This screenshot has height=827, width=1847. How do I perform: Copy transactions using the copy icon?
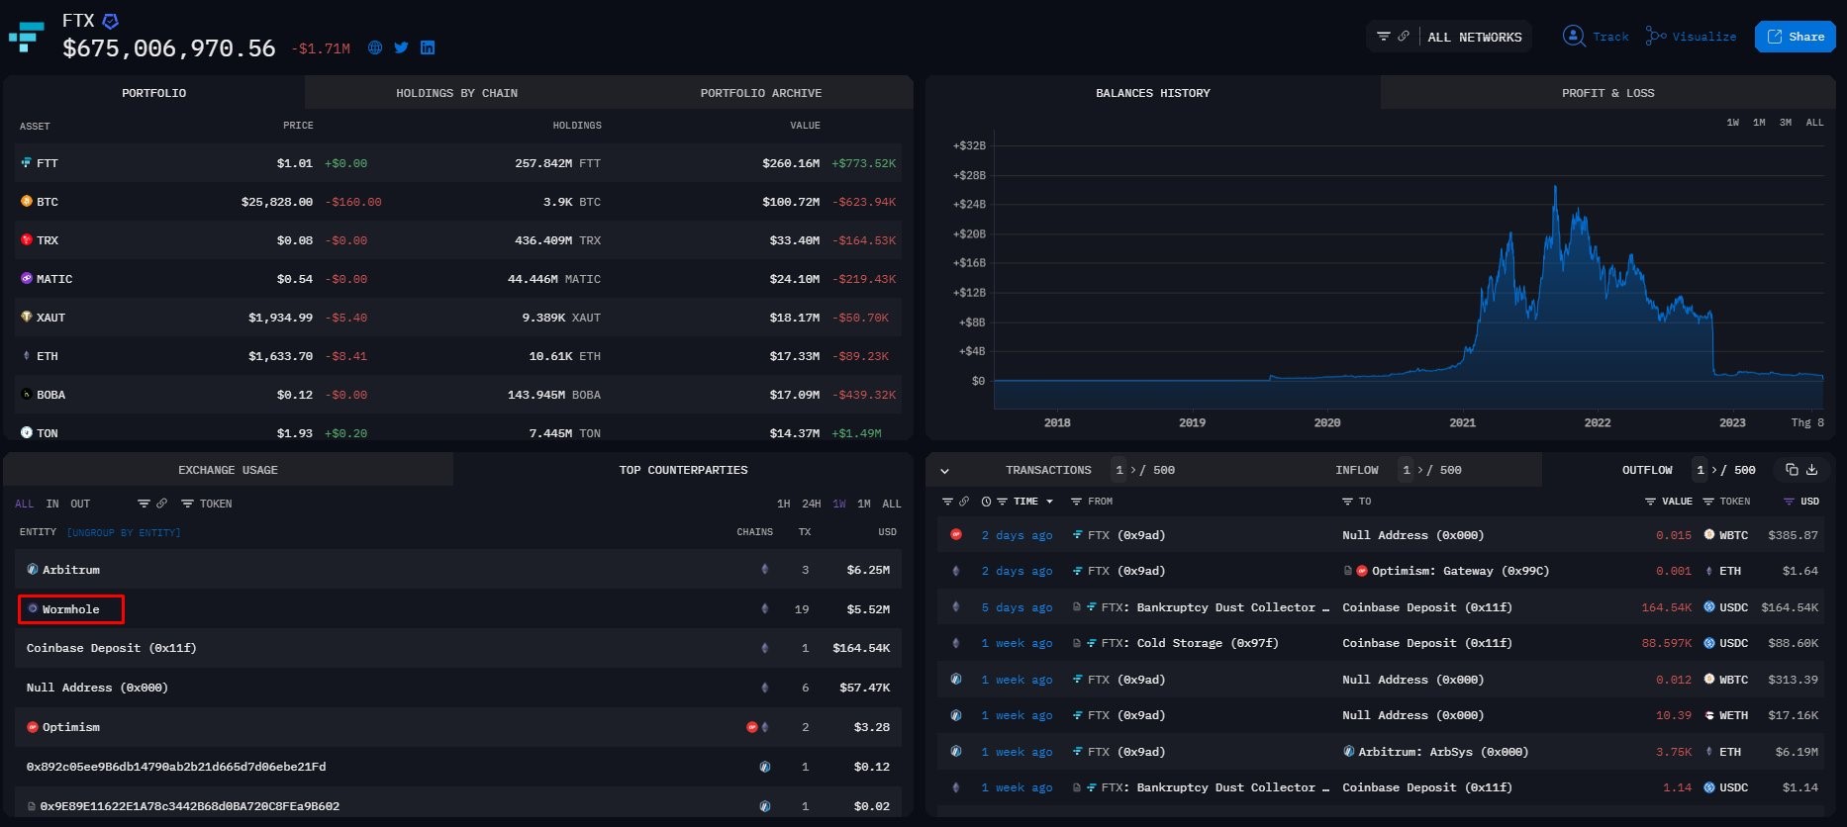click(1792, 470)
